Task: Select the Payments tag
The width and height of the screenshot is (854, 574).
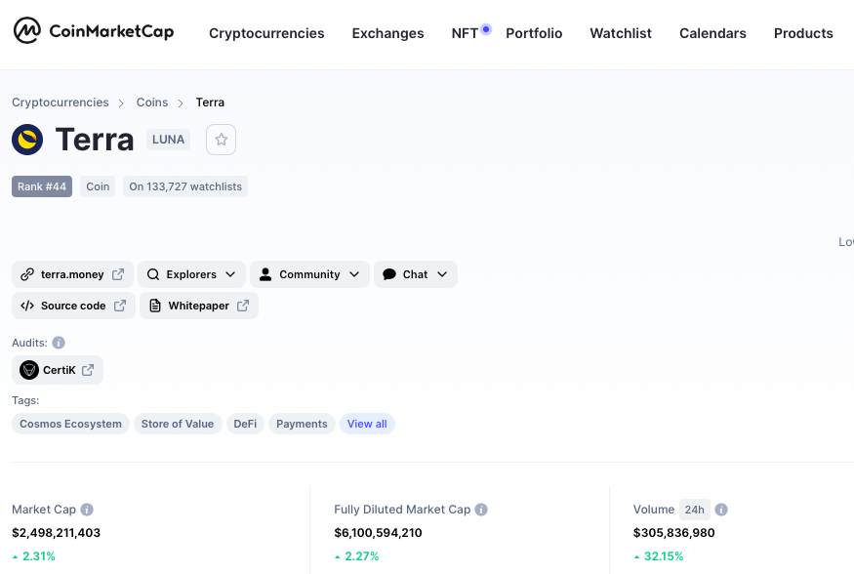Action: [x=302, y=424]
